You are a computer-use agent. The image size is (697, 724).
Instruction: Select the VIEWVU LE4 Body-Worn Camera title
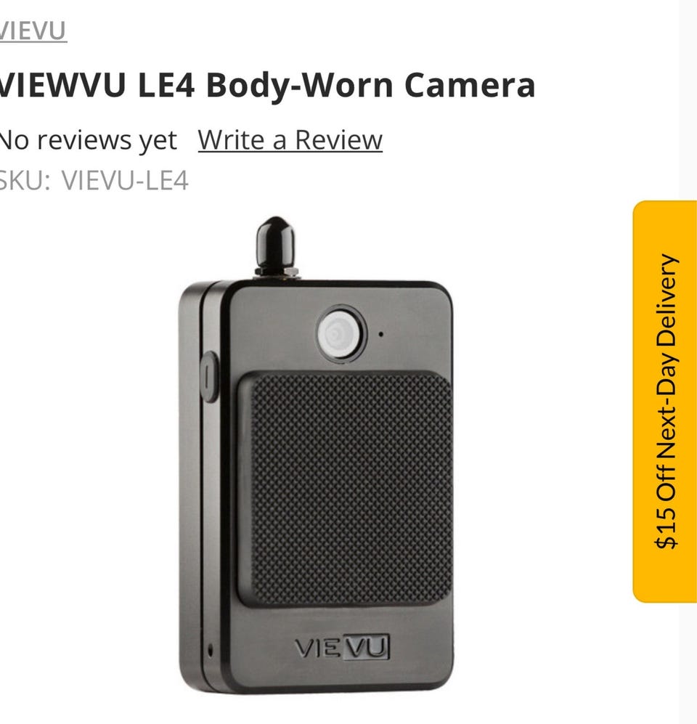coord(266,85)
